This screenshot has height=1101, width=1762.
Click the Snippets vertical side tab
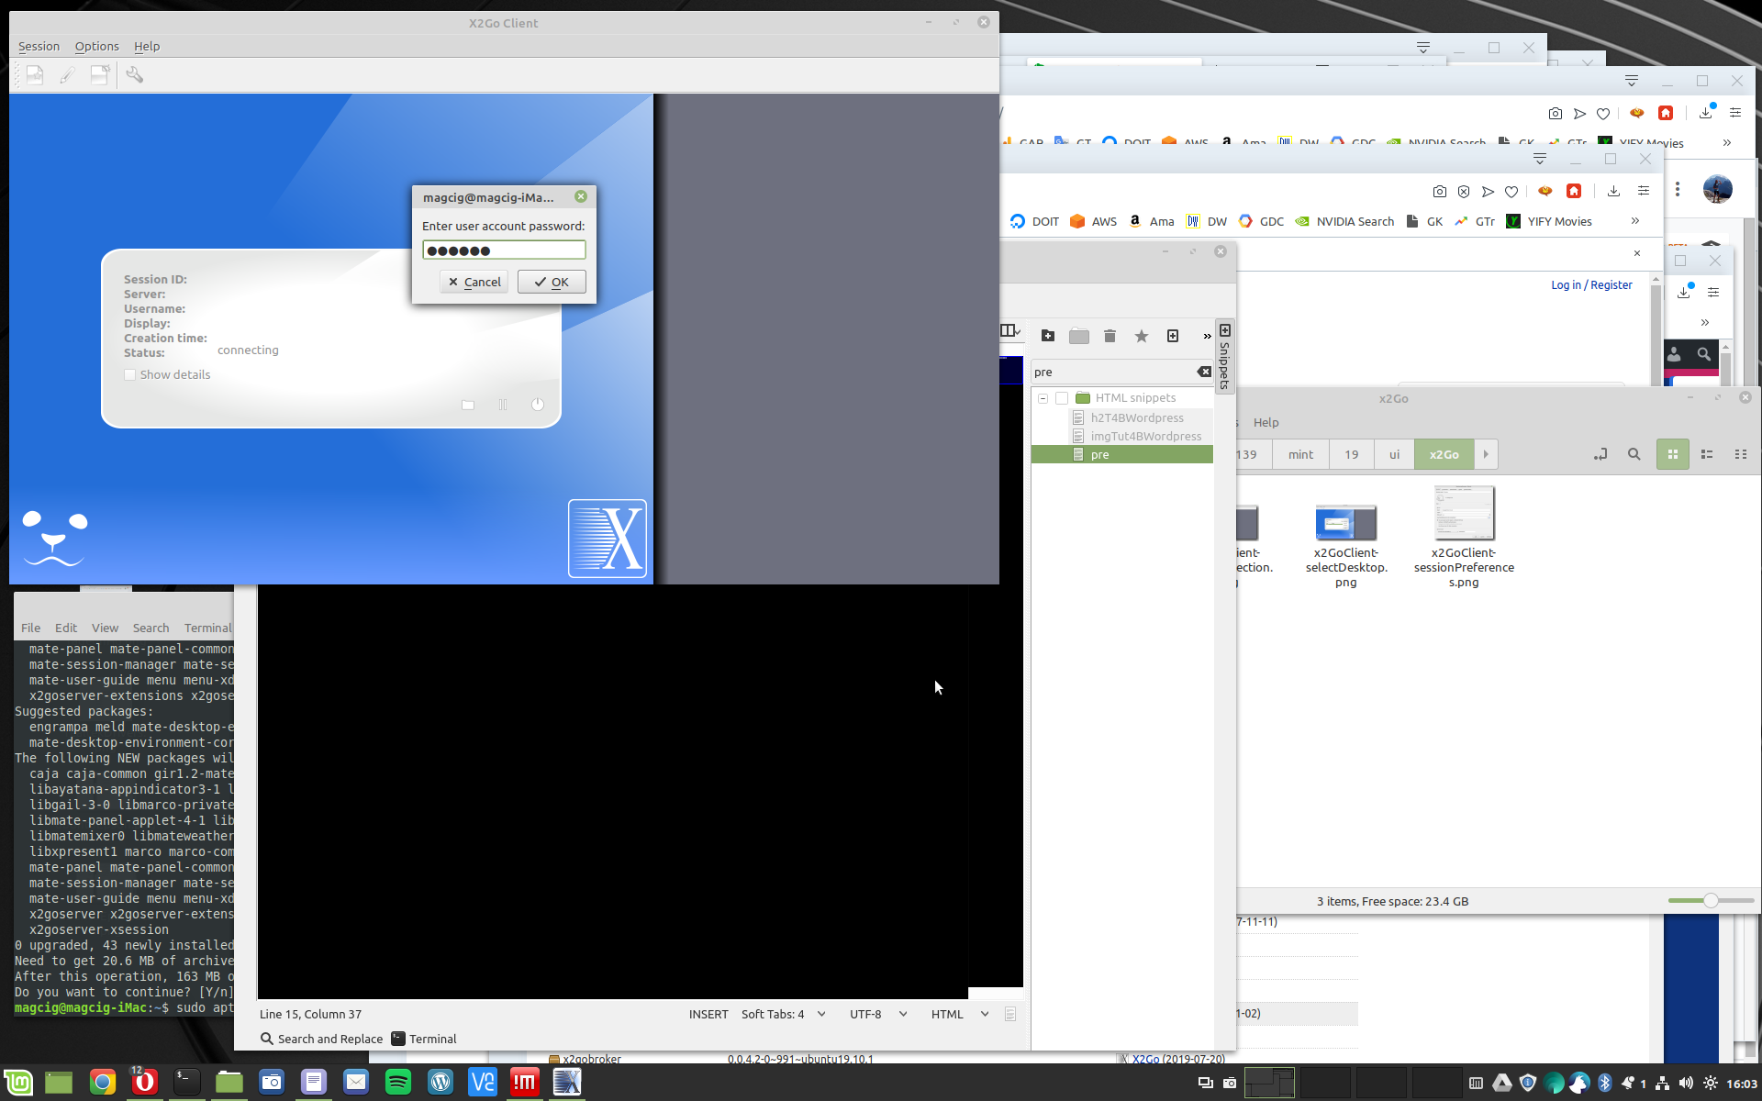coord(1224,357)
